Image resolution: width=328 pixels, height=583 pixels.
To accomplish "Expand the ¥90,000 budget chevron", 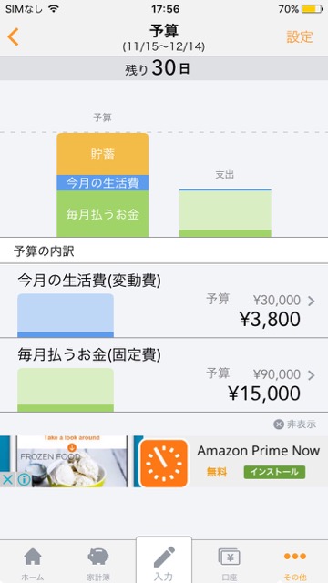I will (312, 375).
